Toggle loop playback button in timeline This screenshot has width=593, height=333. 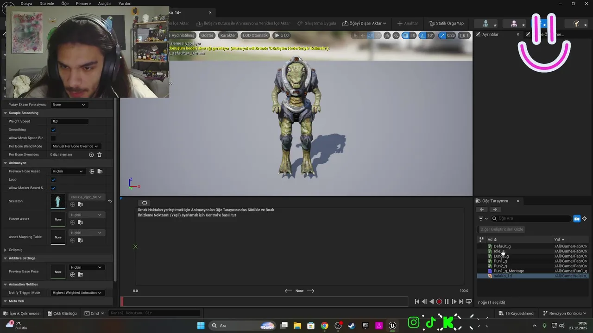pos(468,302)
